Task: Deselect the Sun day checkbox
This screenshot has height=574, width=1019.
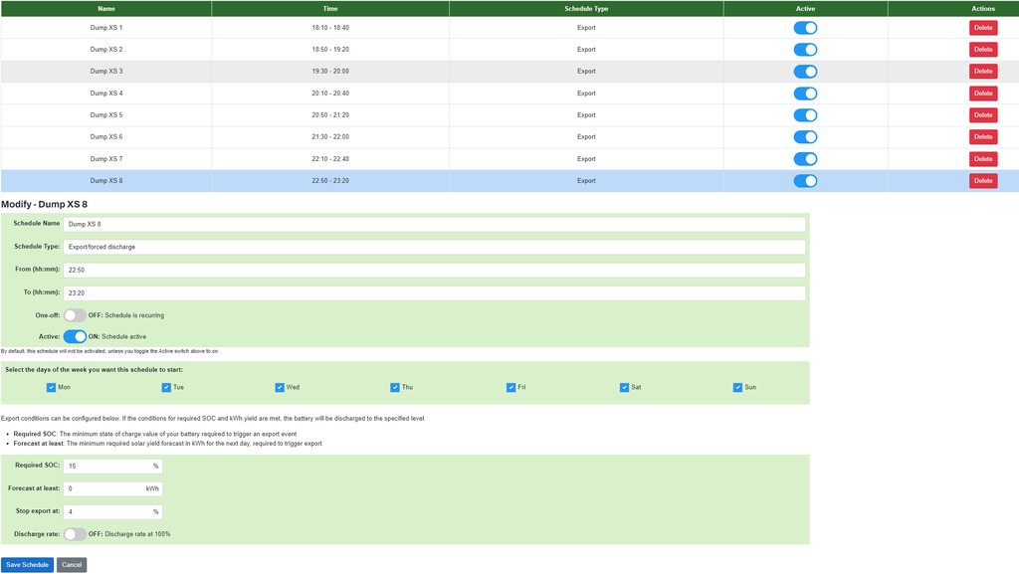Action: coord(738,387)
